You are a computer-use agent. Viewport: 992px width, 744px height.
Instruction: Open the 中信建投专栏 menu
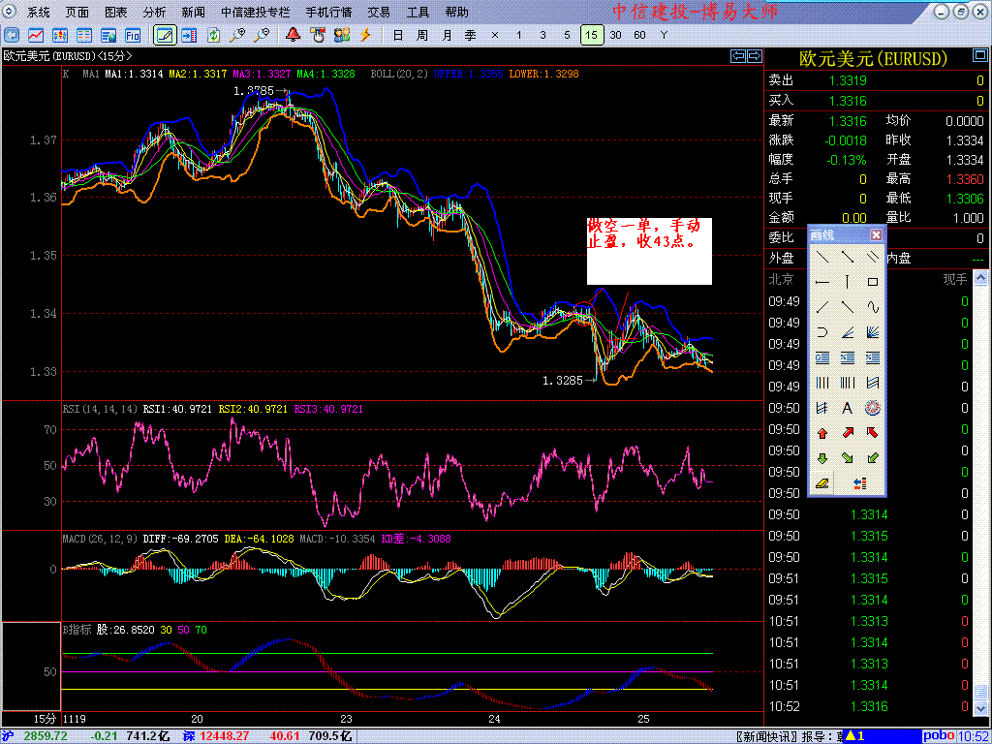coord(256,12)
